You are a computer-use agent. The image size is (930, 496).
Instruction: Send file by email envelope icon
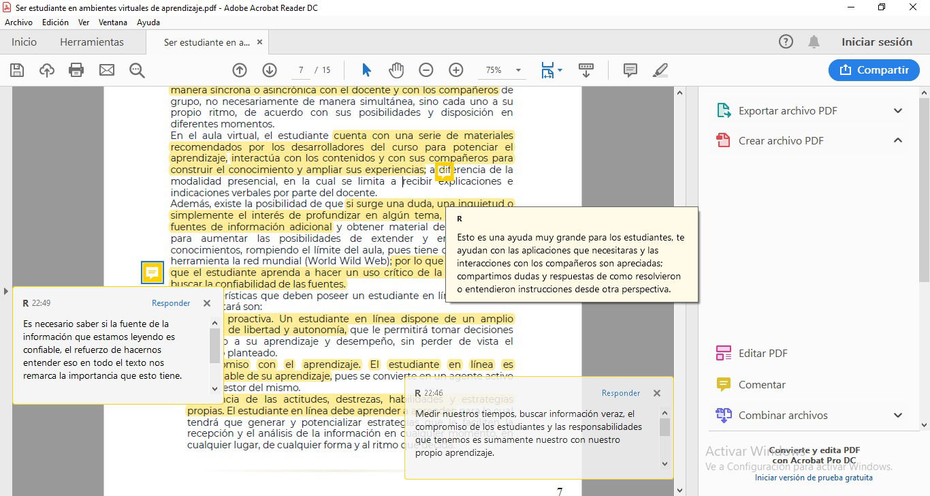click(107, 70)
